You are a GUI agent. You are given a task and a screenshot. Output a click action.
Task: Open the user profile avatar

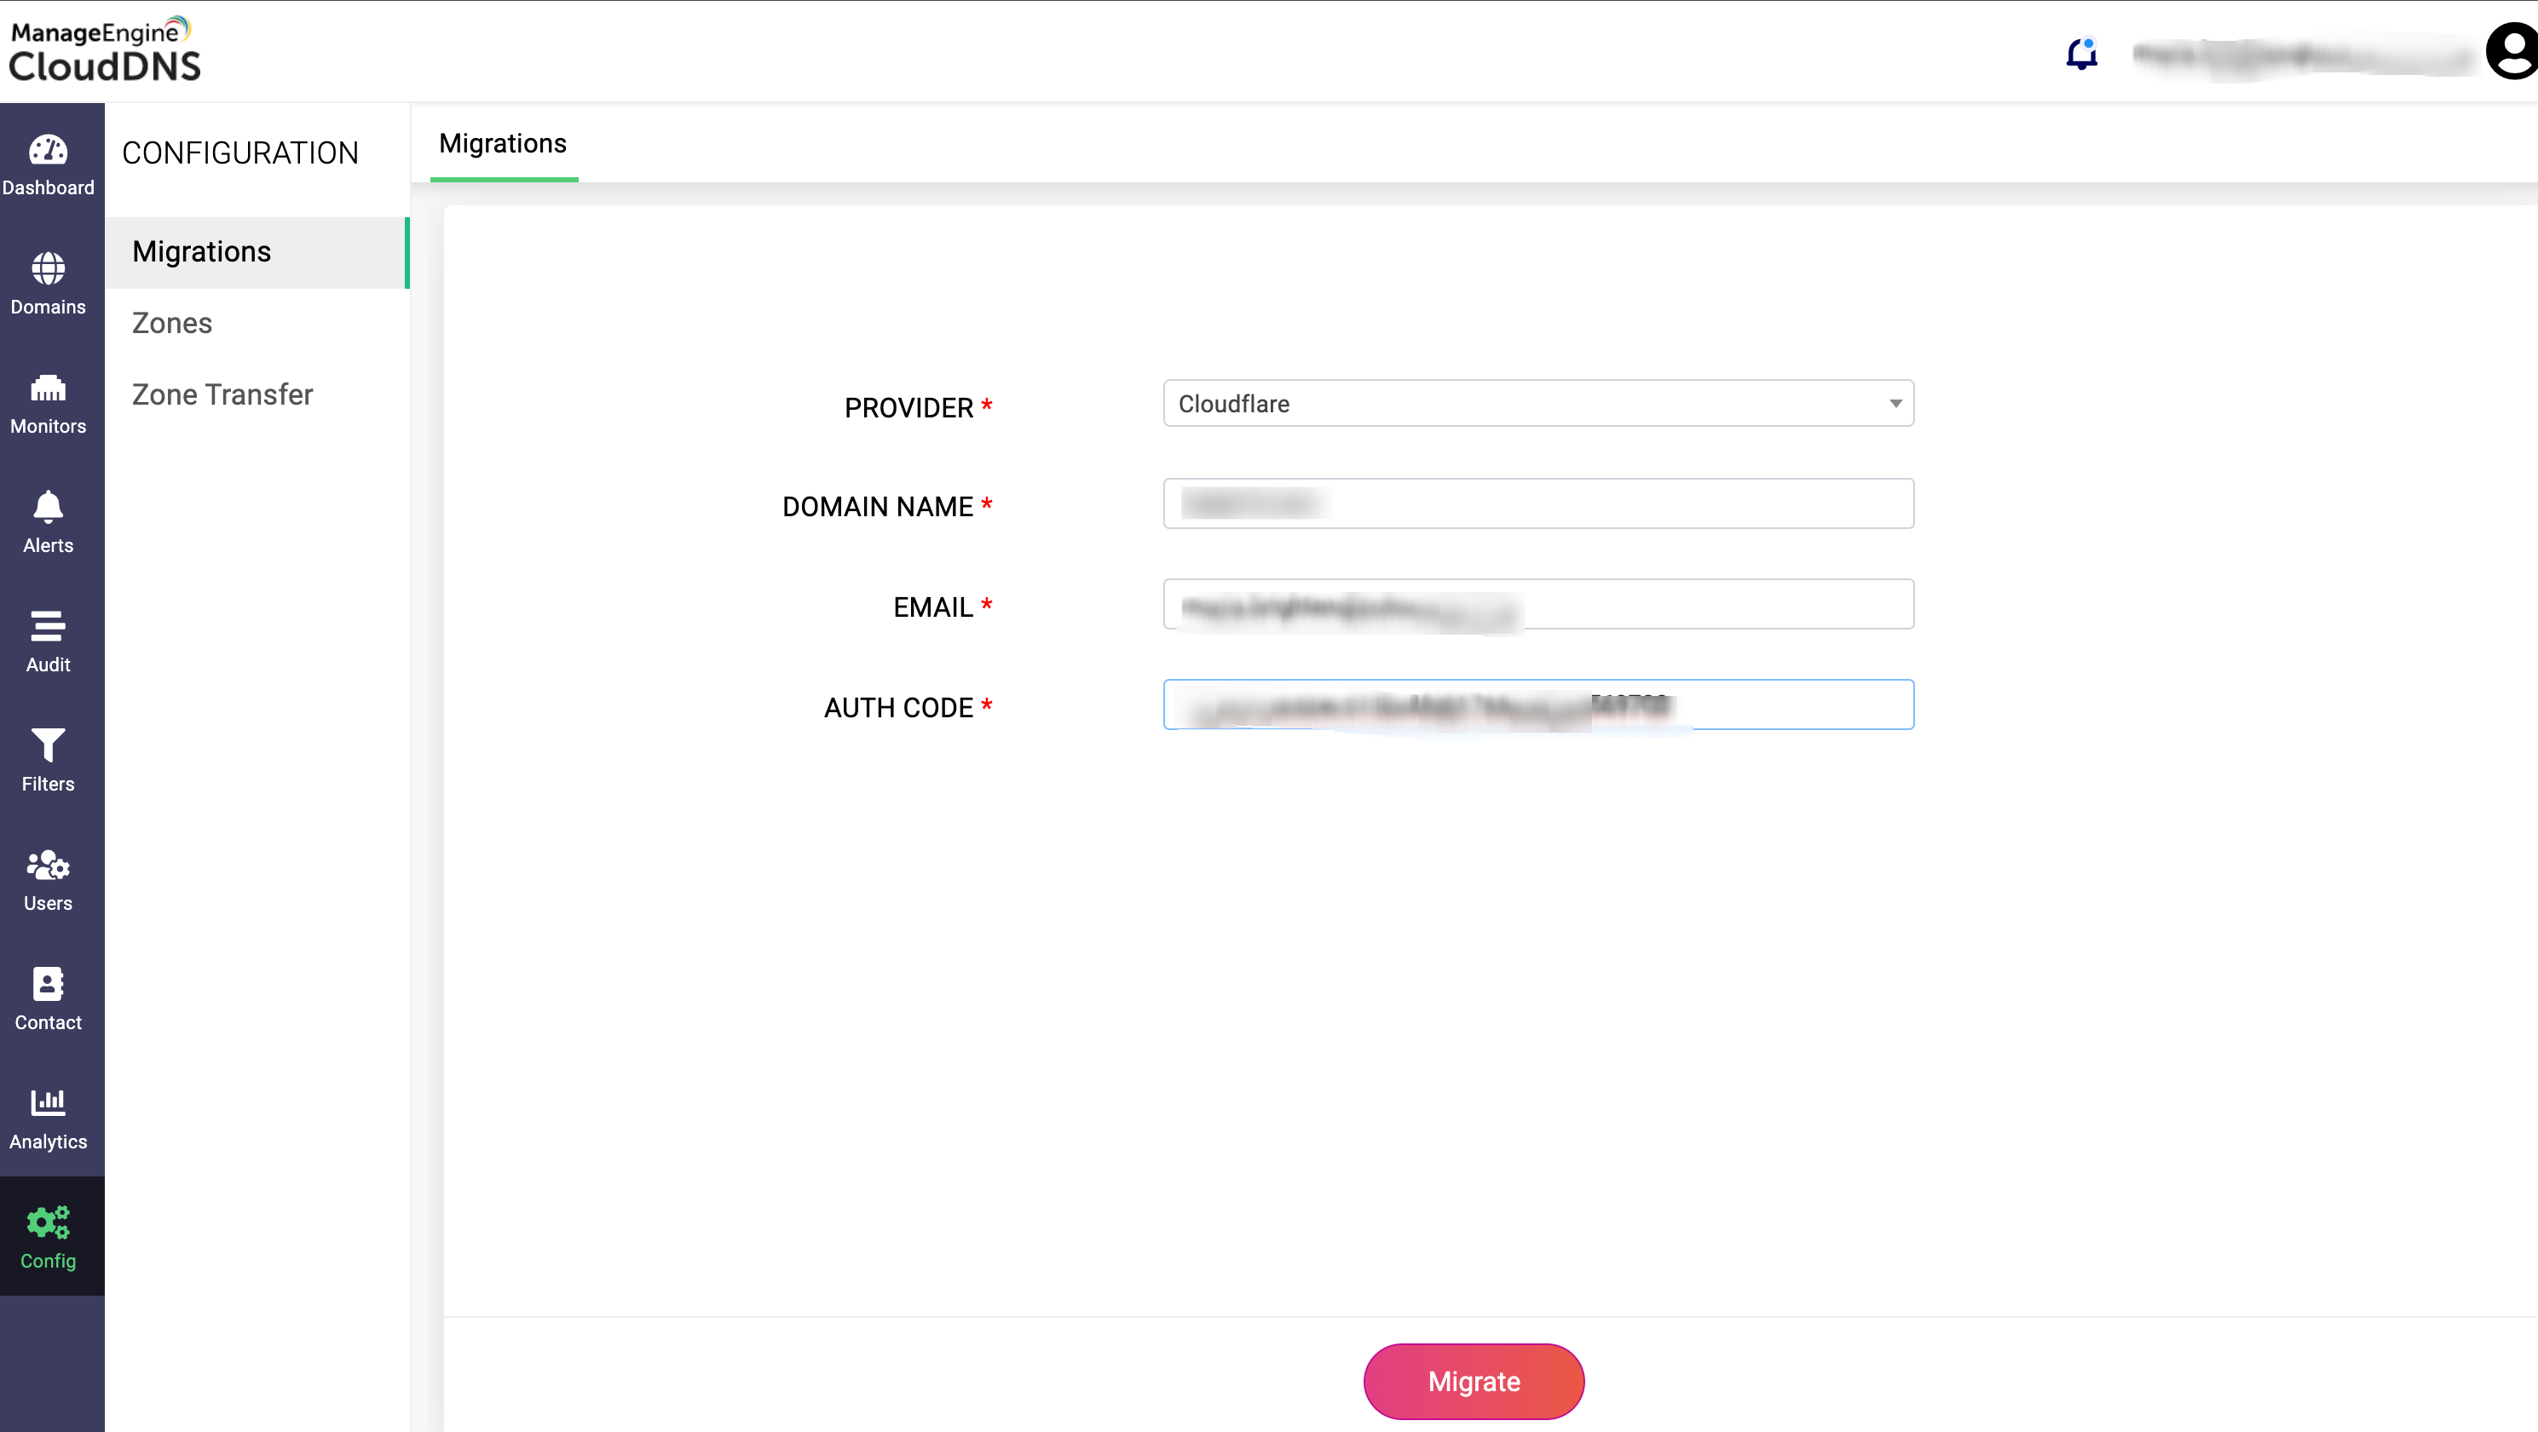click(x=2512, y=53)
